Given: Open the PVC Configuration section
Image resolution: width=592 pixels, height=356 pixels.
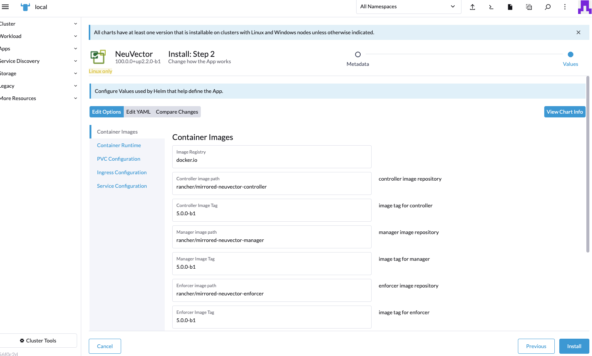Looking at the screenshot, I should coord(118,159).
